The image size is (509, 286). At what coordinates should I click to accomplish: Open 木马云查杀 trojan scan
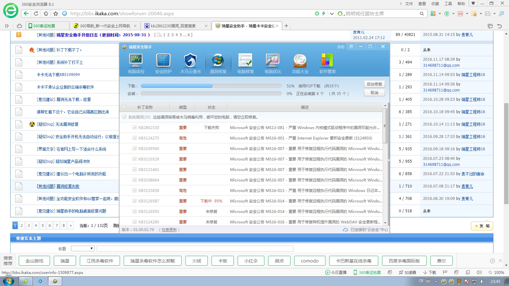coord(191,63)
